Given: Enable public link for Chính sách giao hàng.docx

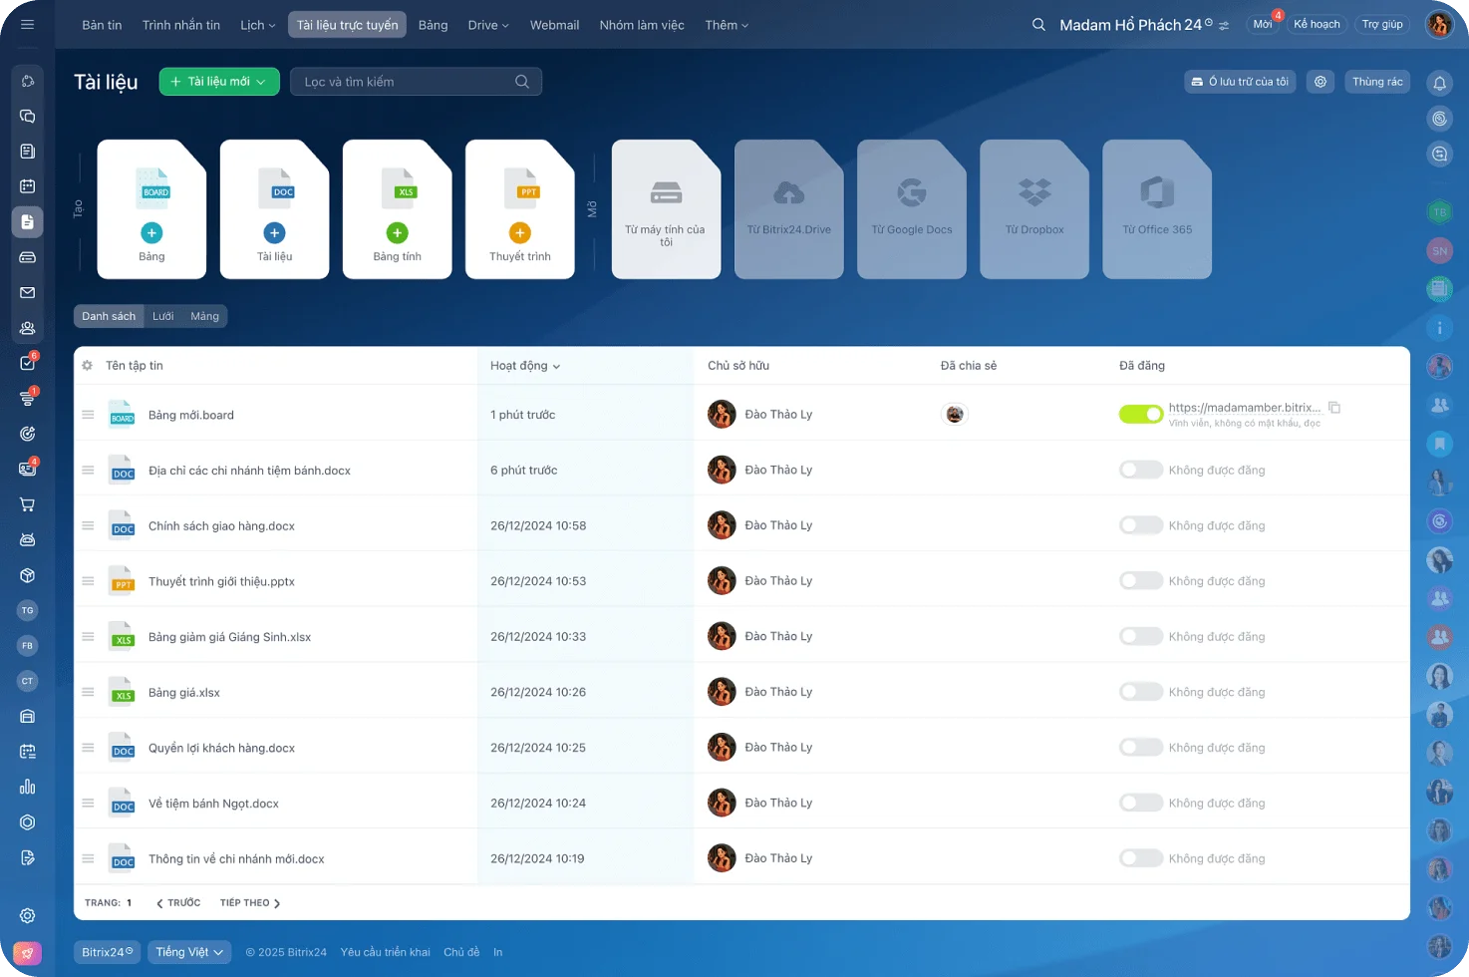Looking at the screenshot, I should [1140, 525].
